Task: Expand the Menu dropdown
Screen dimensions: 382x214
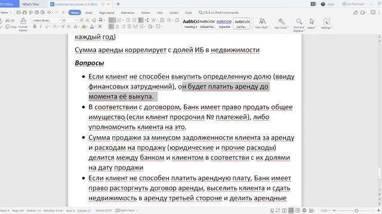Action: tap(6, 12)
